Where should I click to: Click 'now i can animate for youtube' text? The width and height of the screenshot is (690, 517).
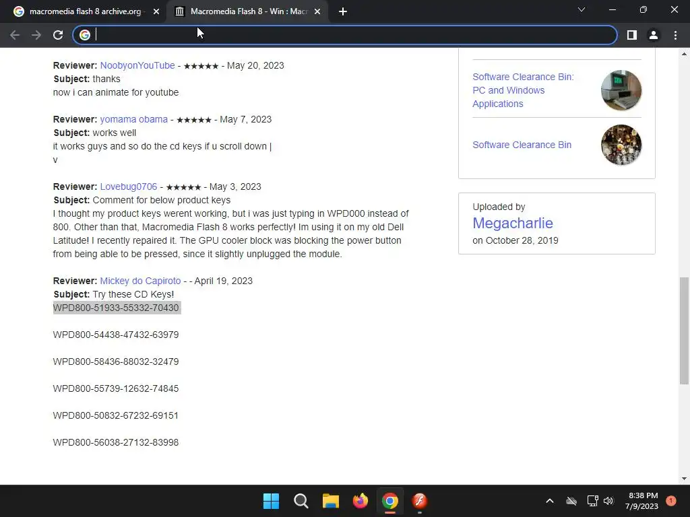(116, 93)
